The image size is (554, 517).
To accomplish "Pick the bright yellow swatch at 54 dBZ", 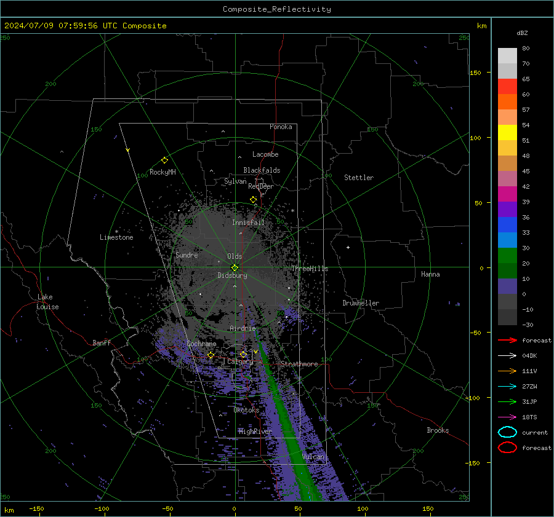I will pos(507,133).
